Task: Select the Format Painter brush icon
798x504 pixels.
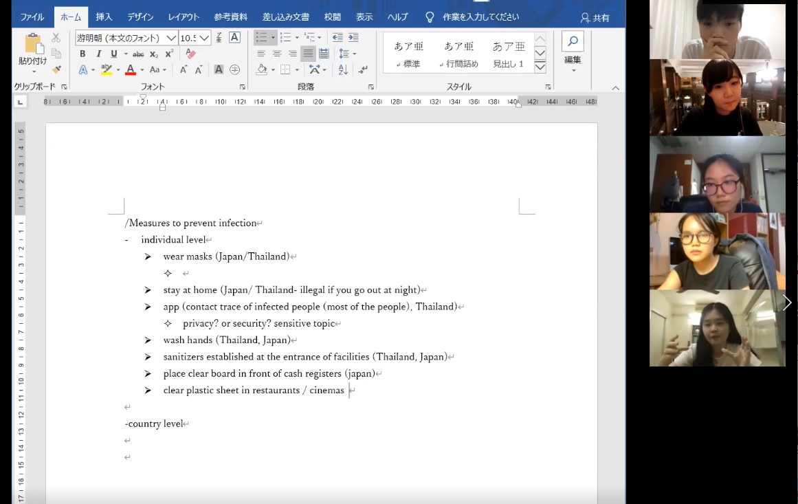Action: (x=56, y=69)
